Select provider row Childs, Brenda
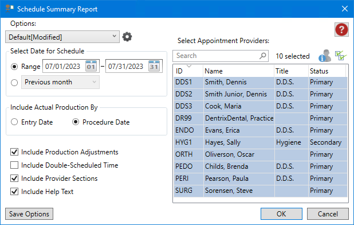The height and width of the screenshot is (225, 354). point(261,166)
